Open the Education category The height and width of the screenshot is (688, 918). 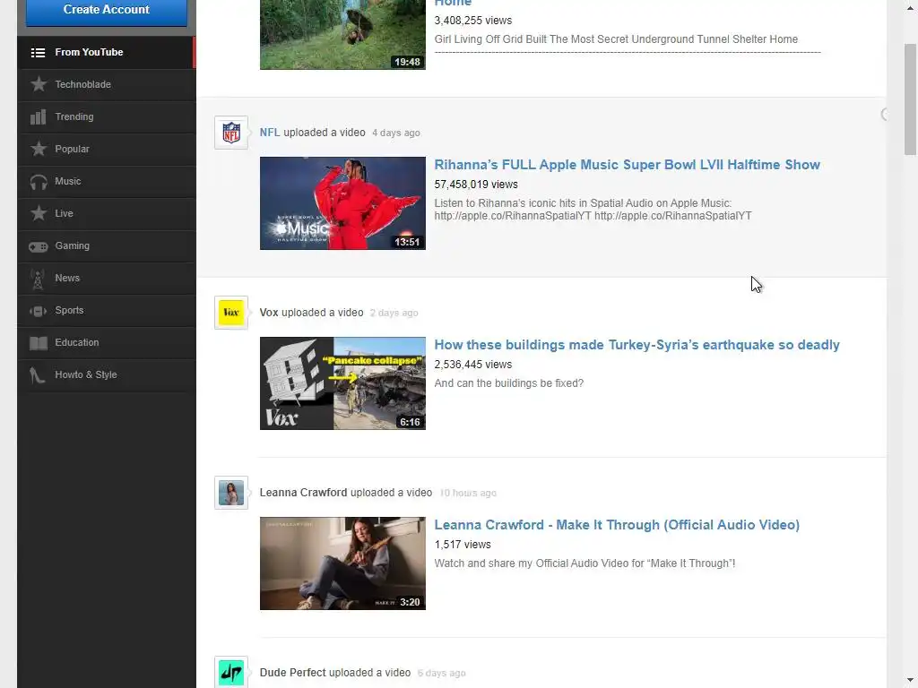107,342
